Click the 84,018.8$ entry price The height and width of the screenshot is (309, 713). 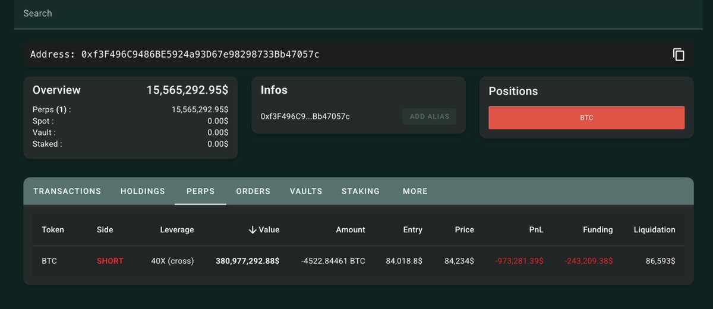[x=404, y=261]
